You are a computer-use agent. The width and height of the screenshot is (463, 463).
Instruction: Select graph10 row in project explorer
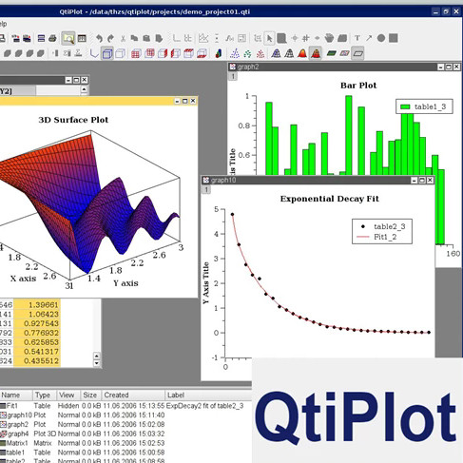[x=125, y=415]
